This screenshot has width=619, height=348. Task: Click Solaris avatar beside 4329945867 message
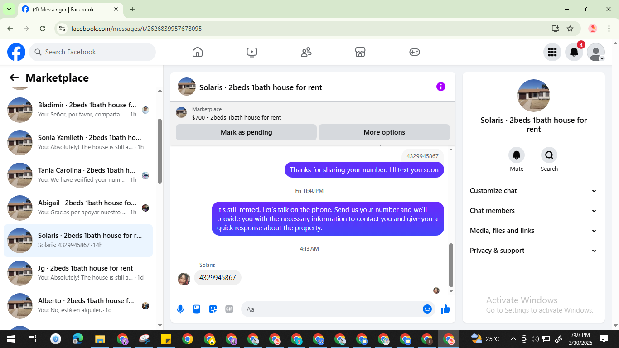click(184, 279)
